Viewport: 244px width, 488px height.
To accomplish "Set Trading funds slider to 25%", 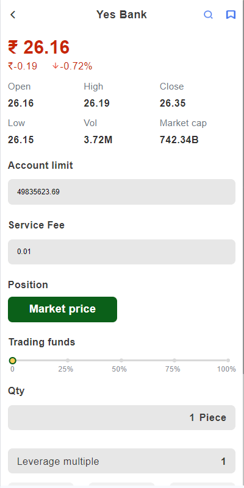I will point(68,361).
